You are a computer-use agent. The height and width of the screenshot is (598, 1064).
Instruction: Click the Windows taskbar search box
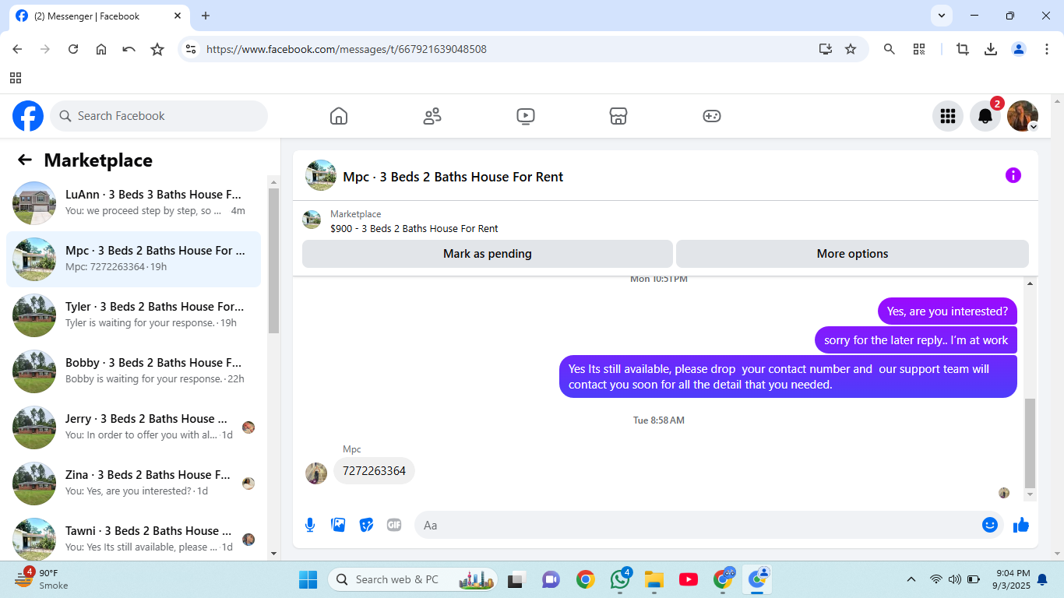(413, 579)
